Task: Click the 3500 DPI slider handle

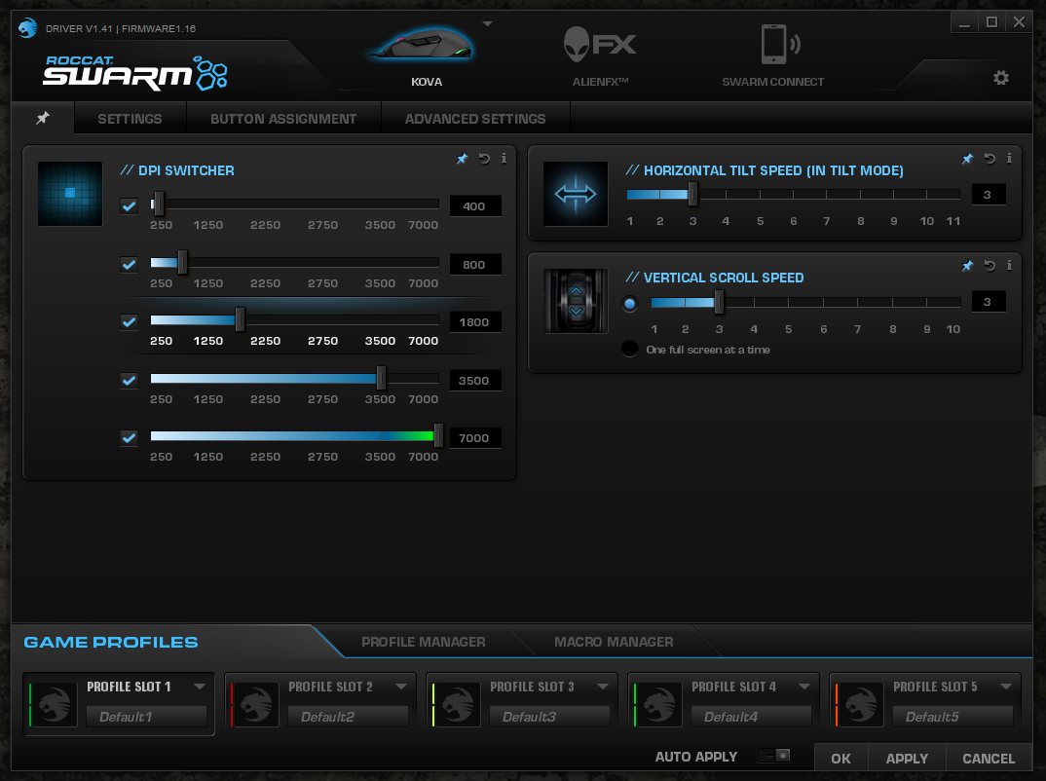Action: (381, 378)
